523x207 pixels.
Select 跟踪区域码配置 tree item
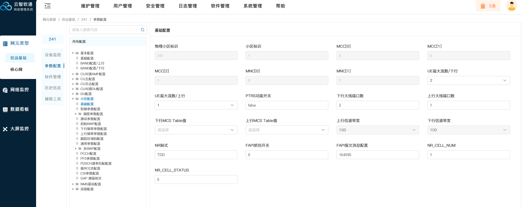pyautogui.click(x=92, y=139)
